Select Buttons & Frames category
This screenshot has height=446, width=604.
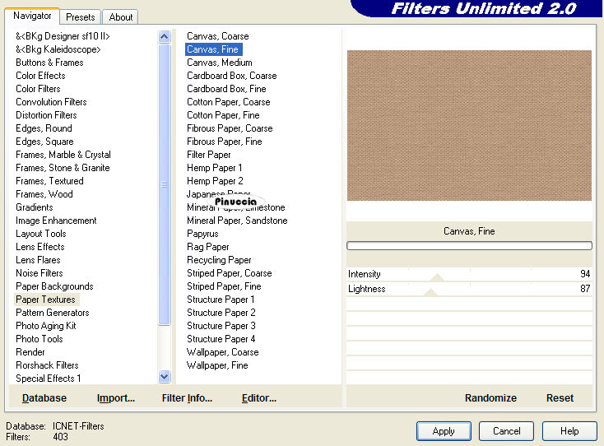[49, 63]
